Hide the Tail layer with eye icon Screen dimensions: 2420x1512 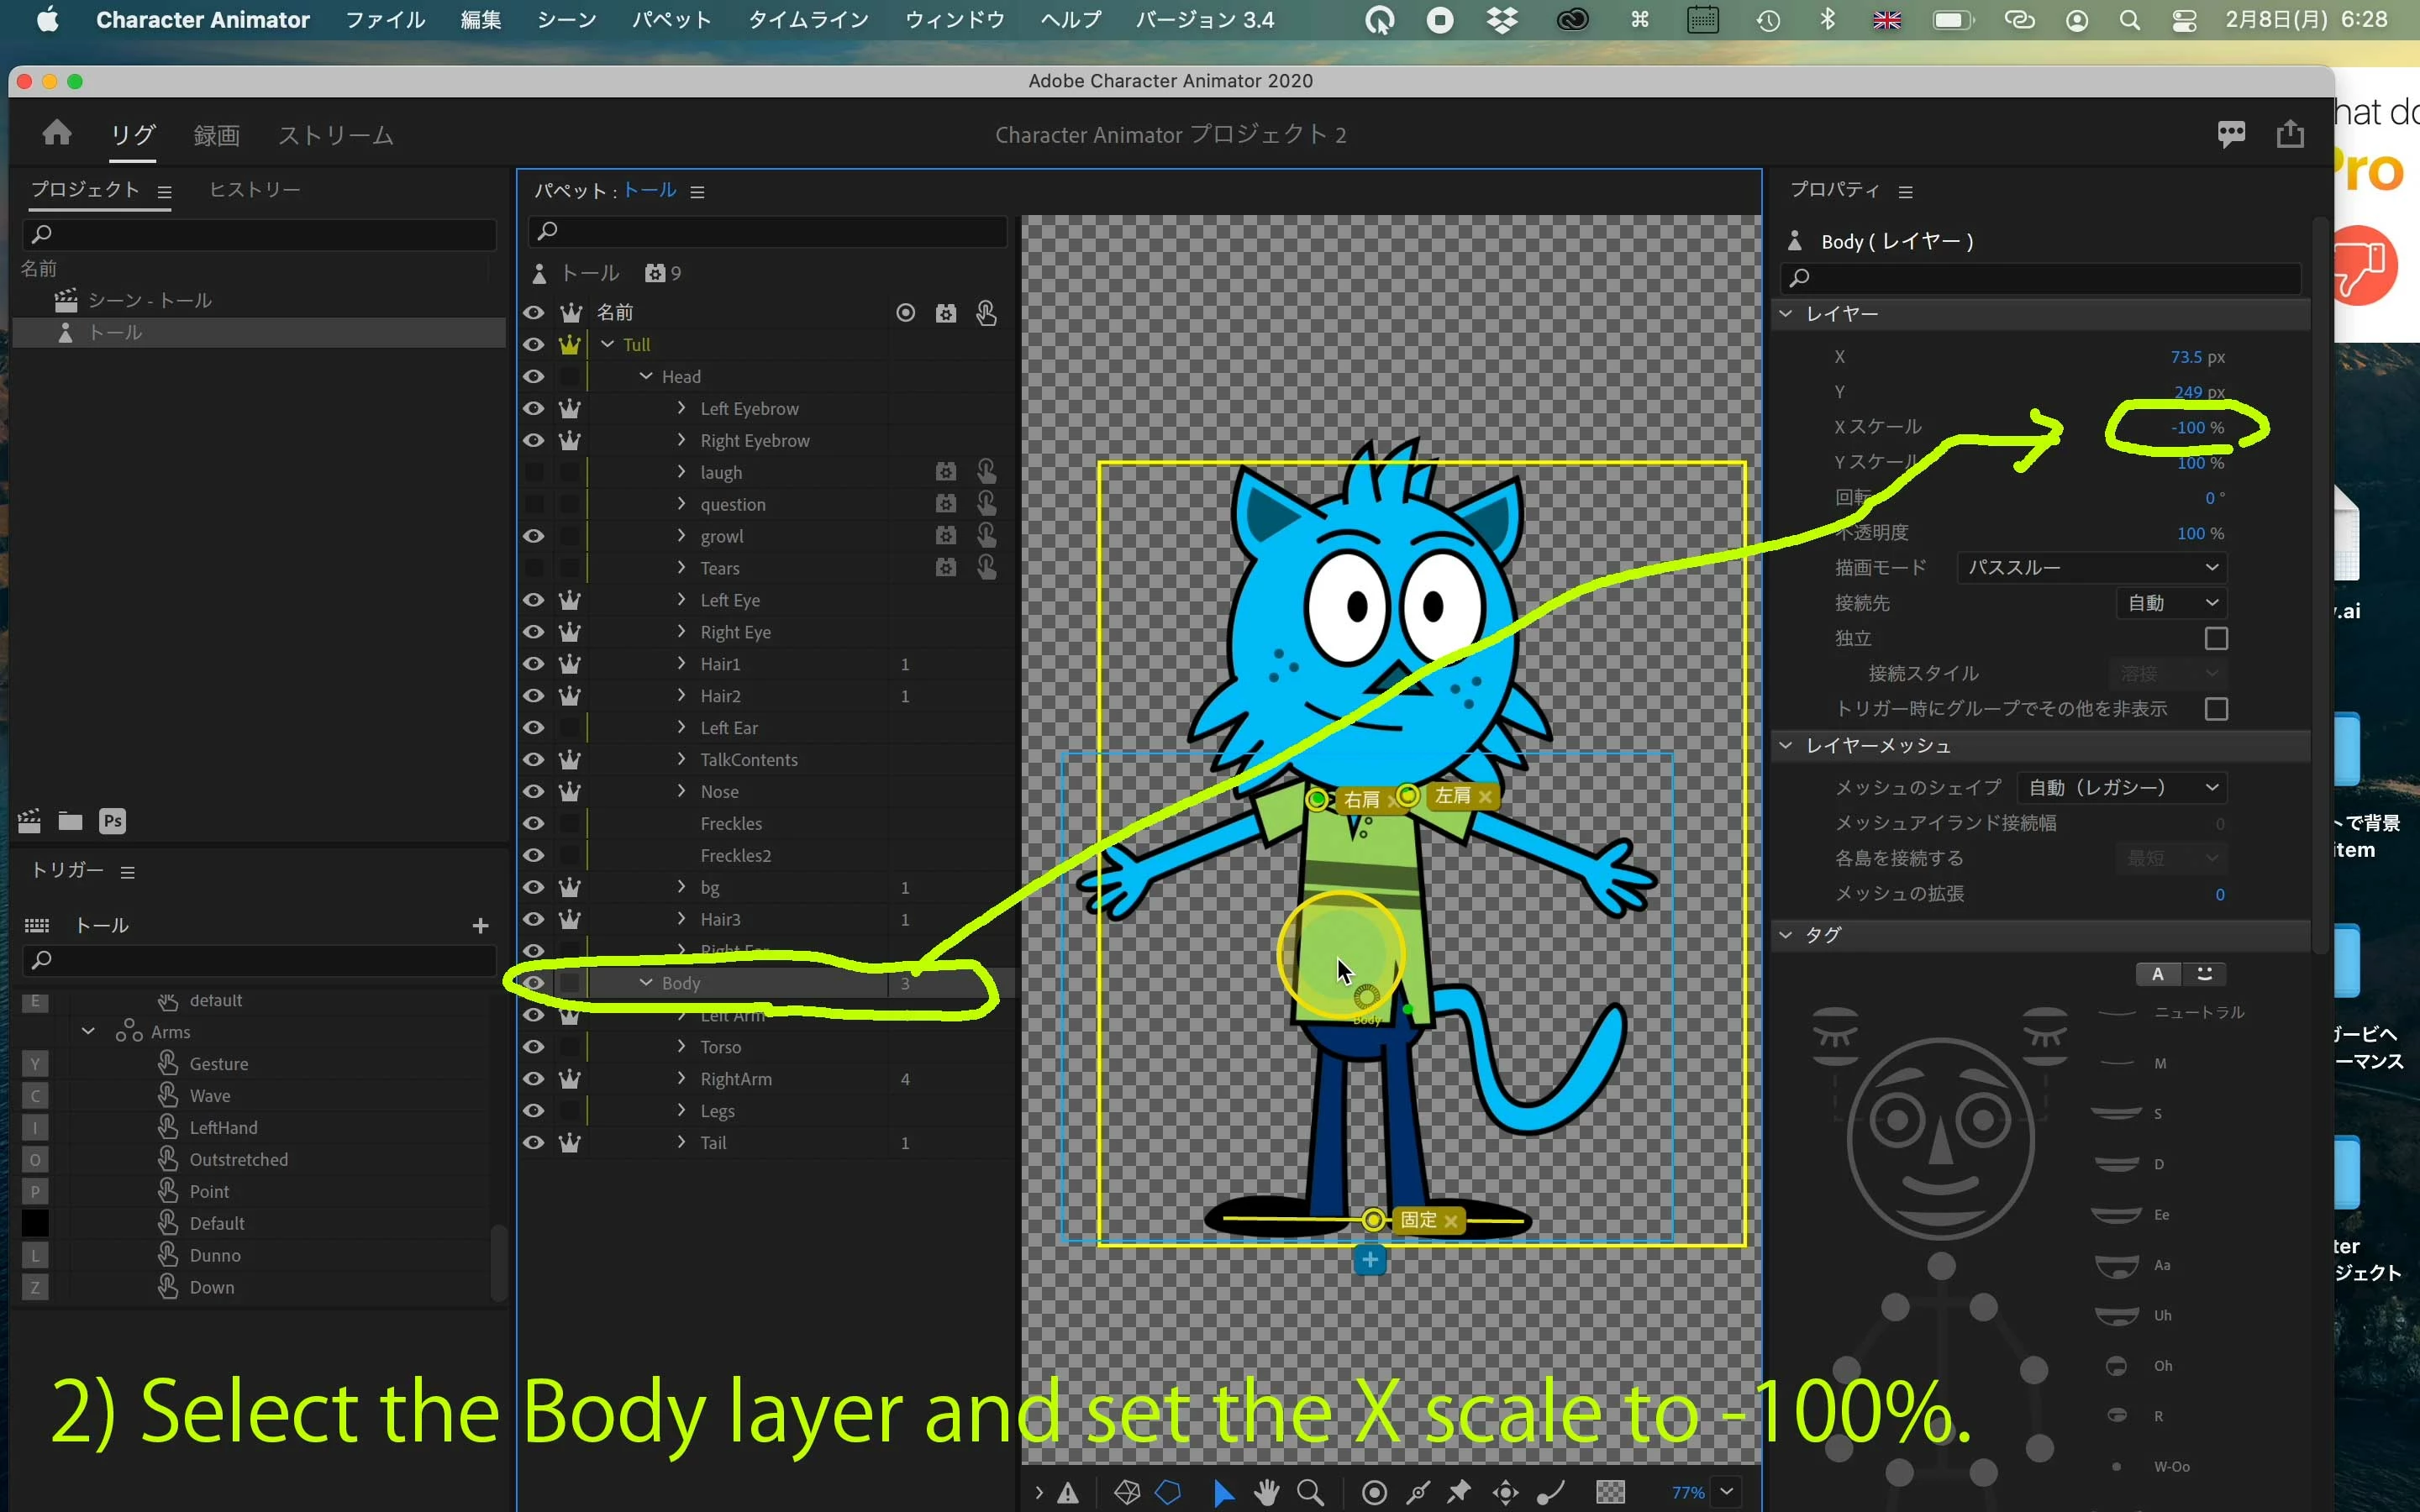534,1143
